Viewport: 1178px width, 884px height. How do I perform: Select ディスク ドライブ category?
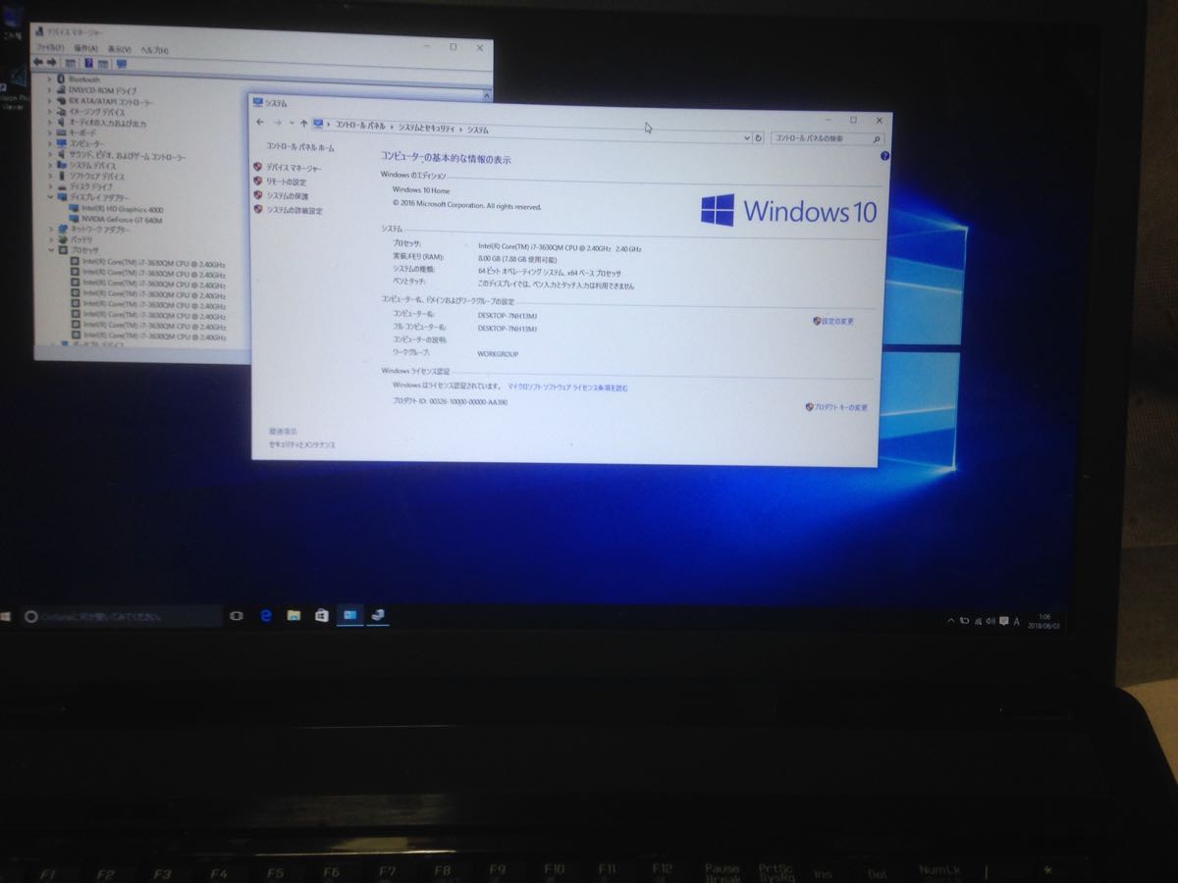click(x=90, y=186)
